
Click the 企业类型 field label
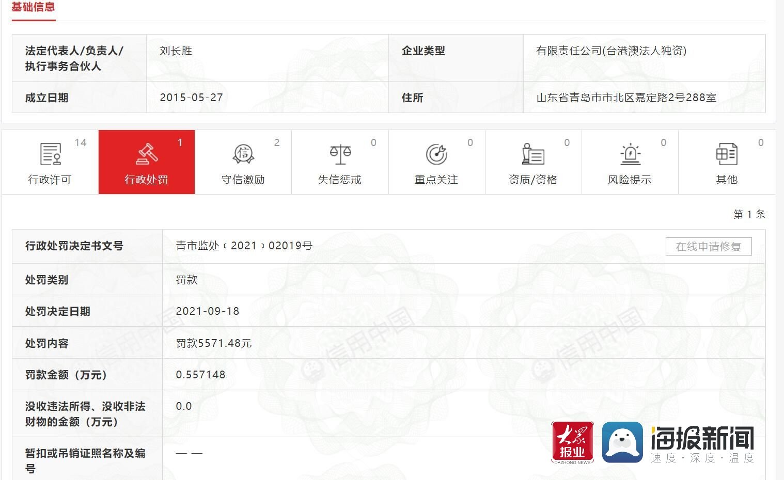pos(424,51)
